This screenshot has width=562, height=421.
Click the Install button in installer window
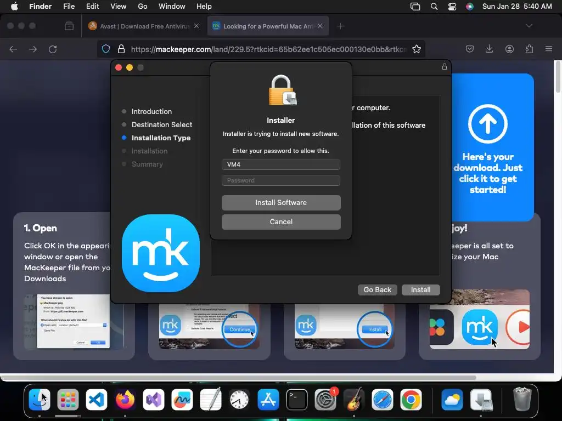tap(421, 289)
